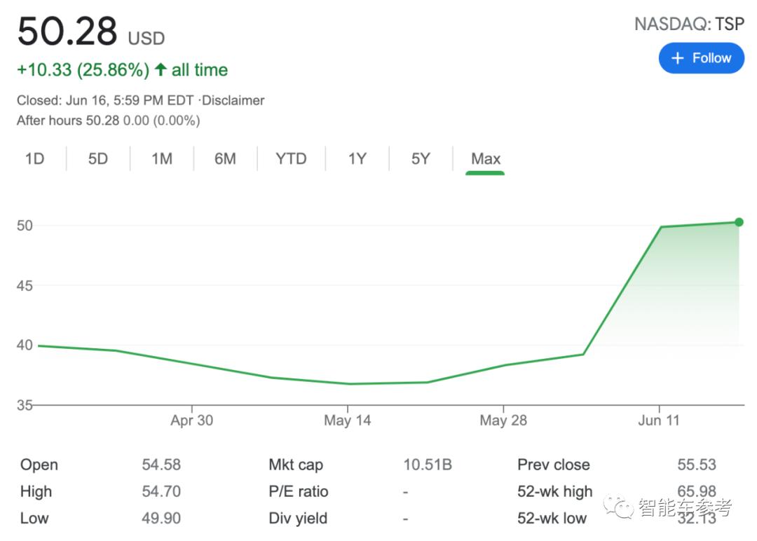The height and width of the screenshot is (541, 757).
Task: Click the May 28 axis date label
Action: tap(503, 420)
